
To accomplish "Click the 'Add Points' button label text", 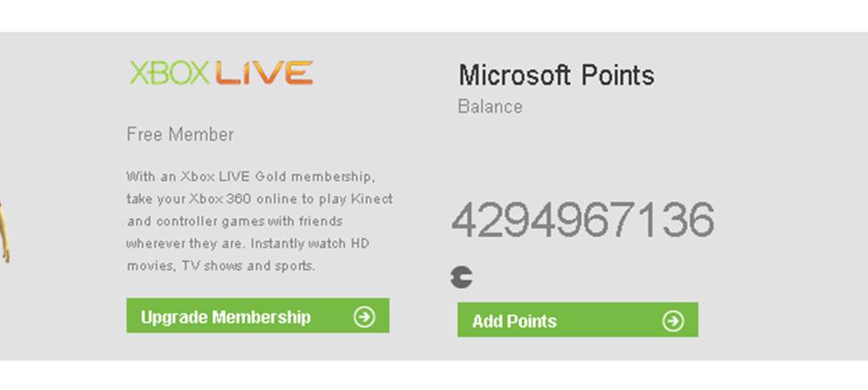I will pos(515,321).
